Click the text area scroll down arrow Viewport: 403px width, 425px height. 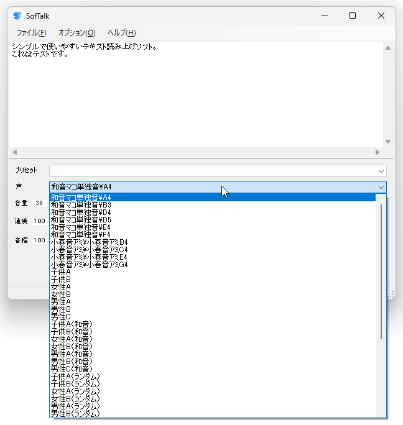pos(388,142)
